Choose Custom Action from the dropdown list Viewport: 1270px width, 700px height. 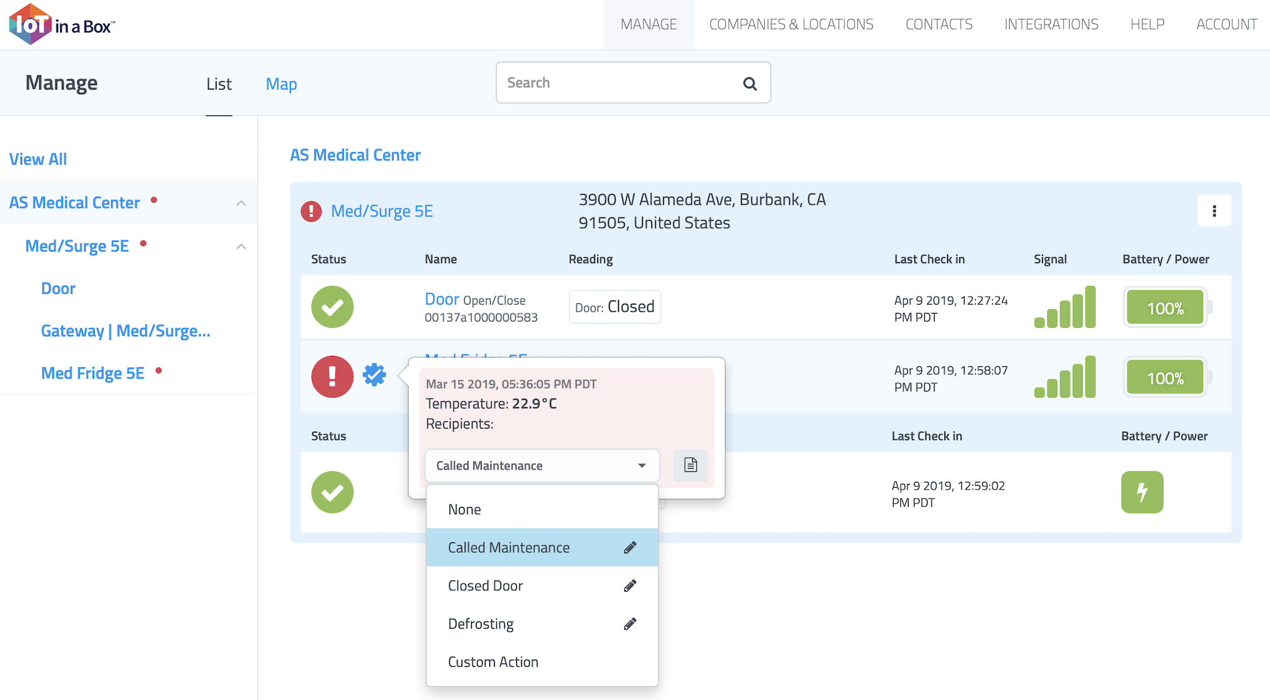493,662
